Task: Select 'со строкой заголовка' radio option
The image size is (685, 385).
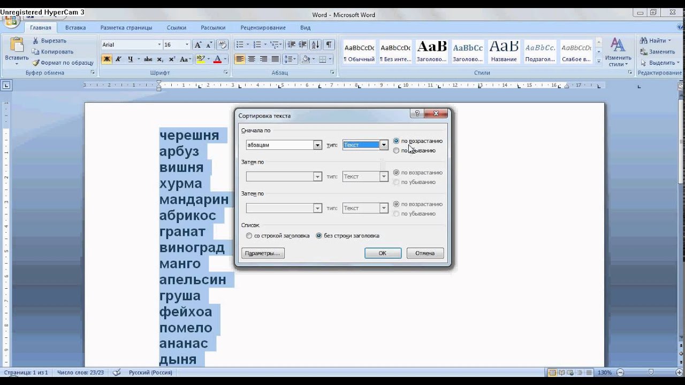Action: [x=249, y=236]
